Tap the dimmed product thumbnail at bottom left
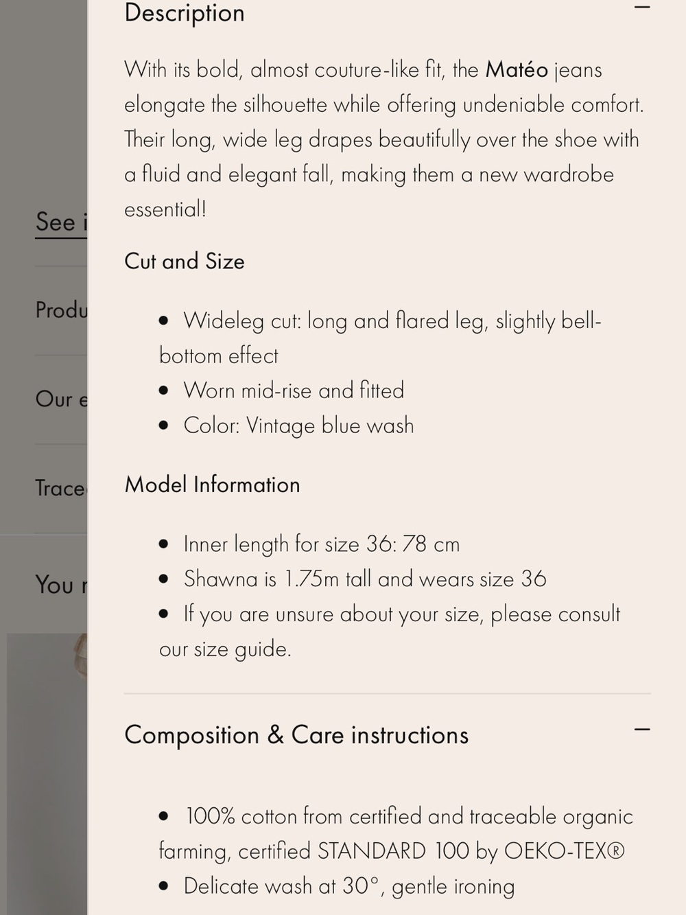686x915 pixels. (x=47, y=774)
